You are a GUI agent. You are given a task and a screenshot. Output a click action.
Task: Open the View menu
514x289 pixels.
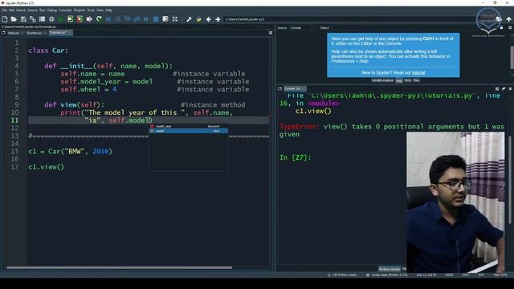(x=100, y=10)
